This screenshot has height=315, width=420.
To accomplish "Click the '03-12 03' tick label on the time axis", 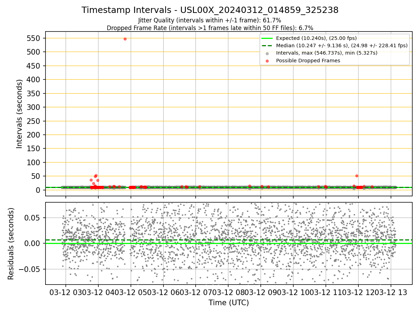I will 65,292.
